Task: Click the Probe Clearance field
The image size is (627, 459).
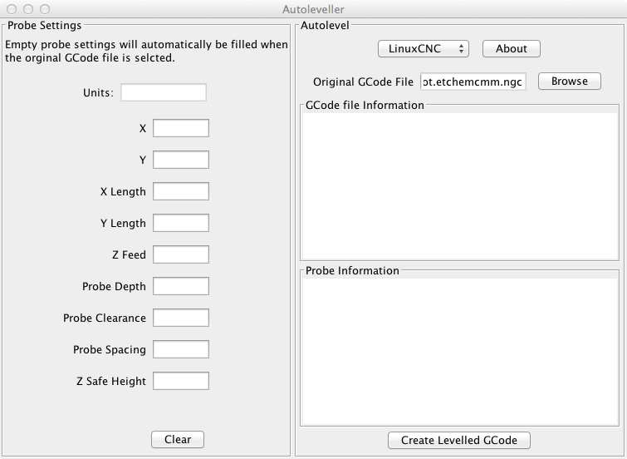Action: coord(181,318)
